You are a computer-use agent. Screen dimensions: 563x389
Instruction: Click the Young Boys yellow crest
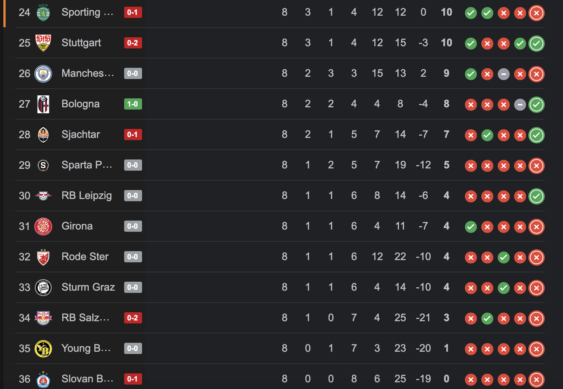(x=43, y=348)
